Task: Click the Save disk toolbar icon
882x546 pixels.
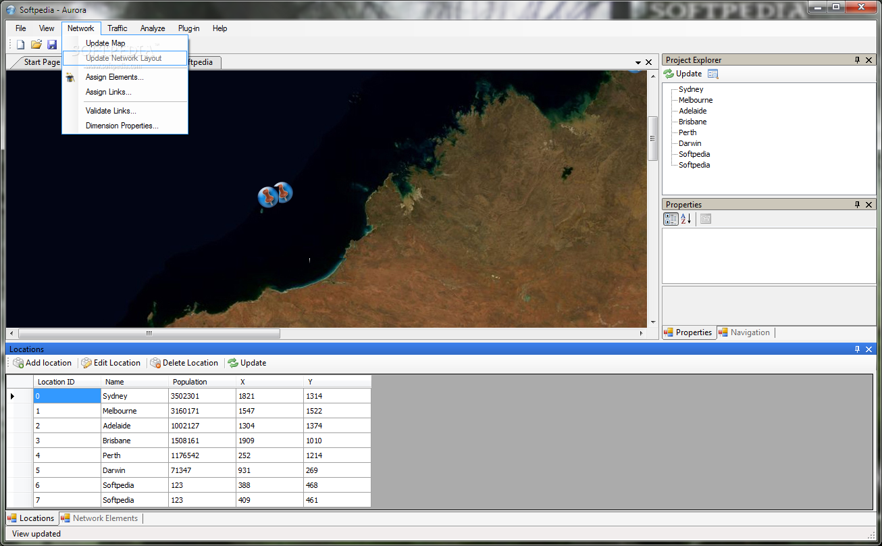Action: point(52,45)
